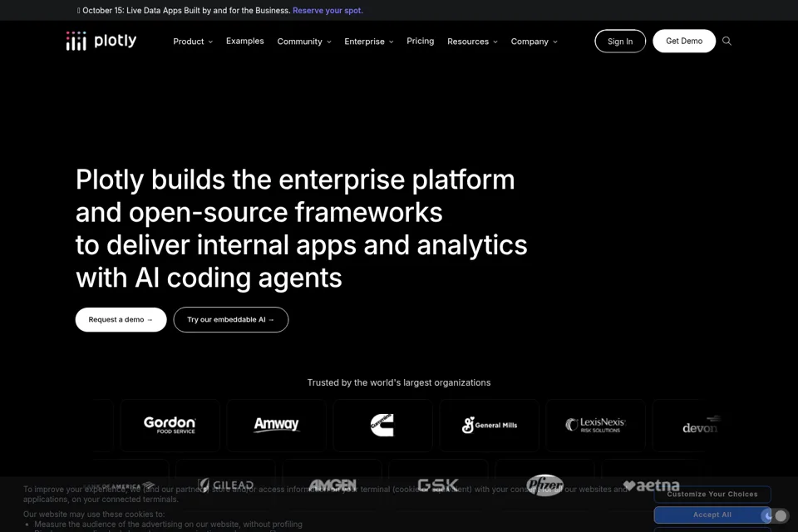Expand the Resources dropdown menu
This screenshot has width=798, height=532.
(472, 42)
